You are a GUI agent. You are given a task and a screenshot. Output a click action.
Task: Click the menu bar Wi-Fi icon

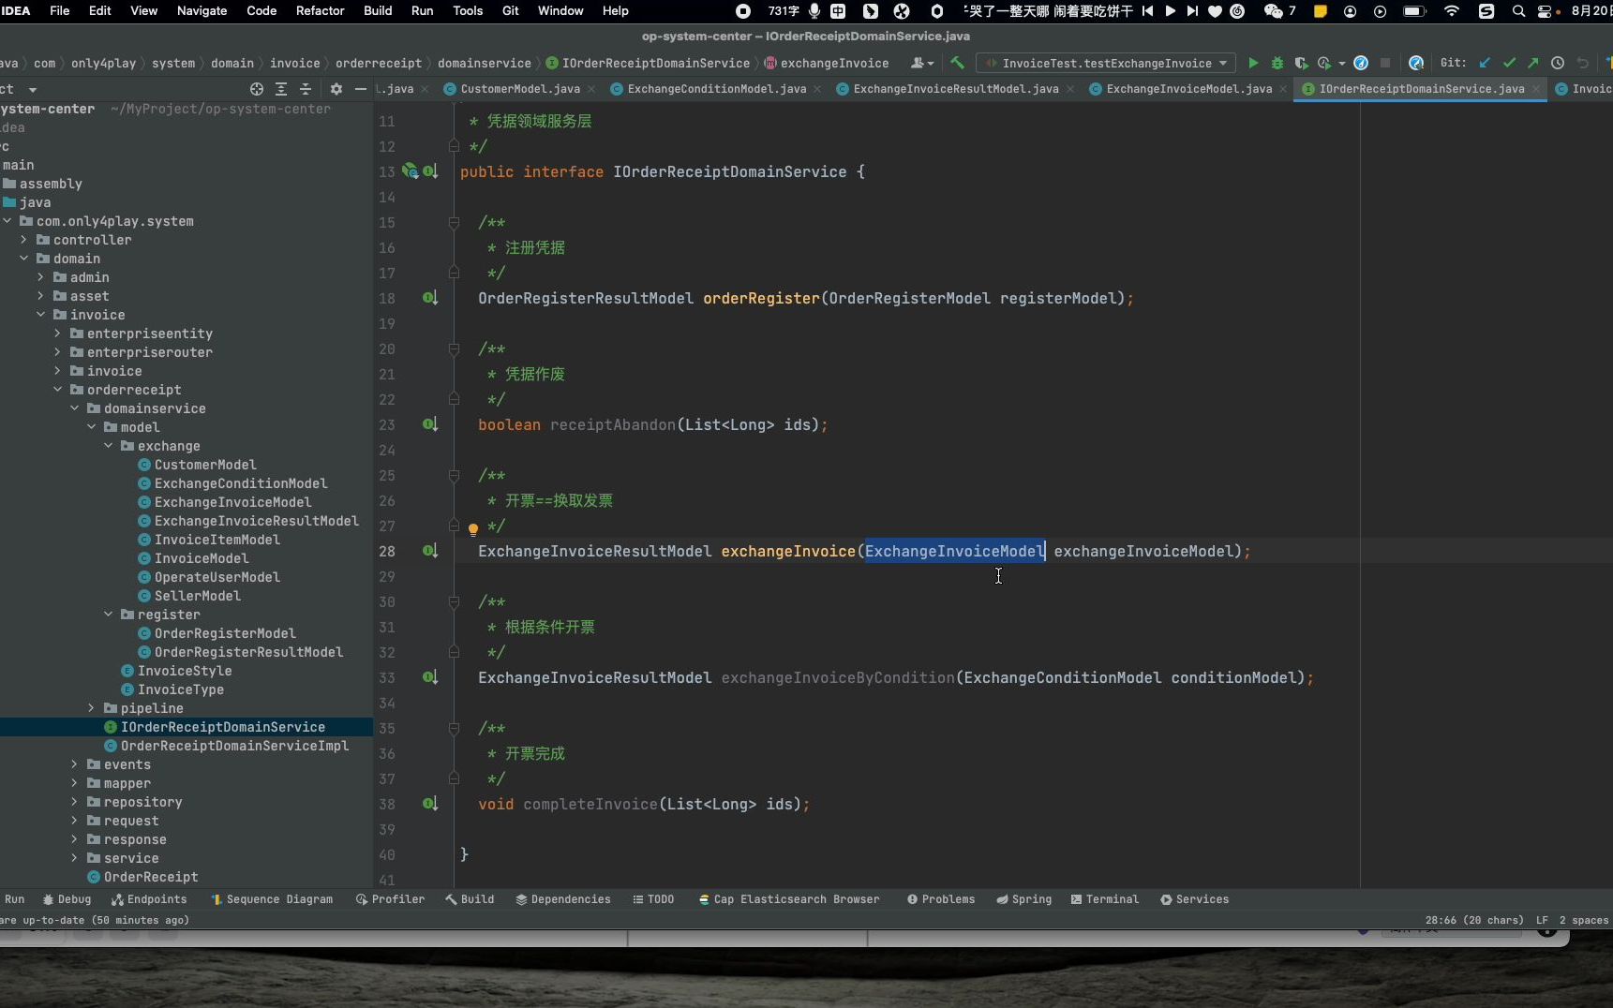[x=1452, y=11]
